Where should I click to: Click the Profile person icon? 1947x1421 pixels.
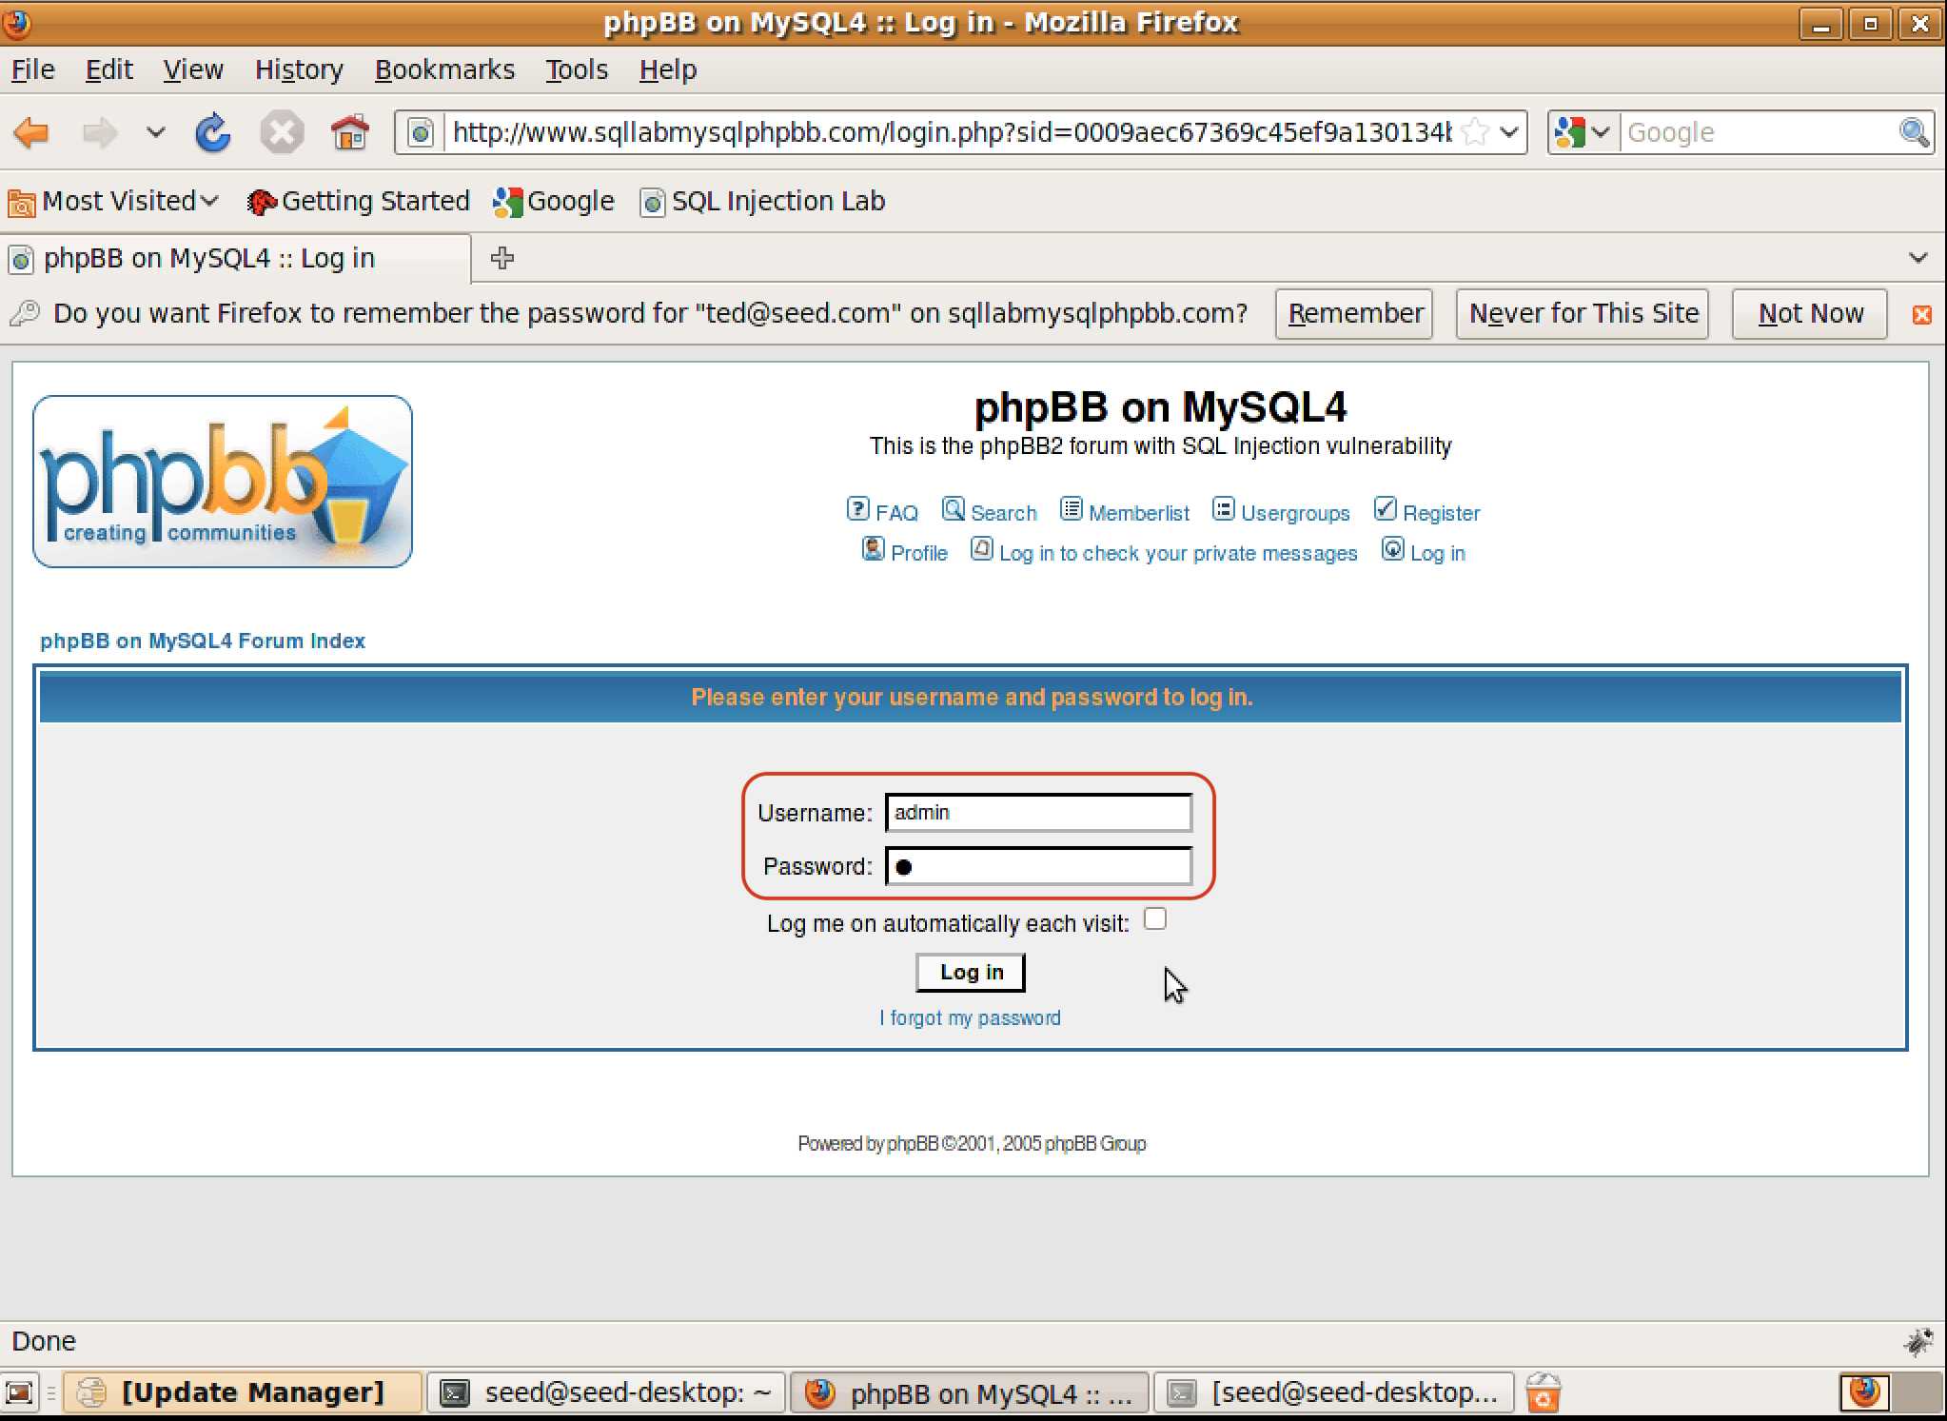(x=873, y=549)
